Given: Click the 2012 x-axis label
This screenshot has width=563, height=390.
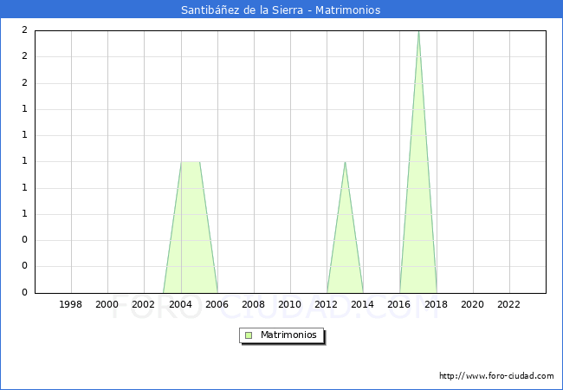Looking at the screenshot, I should pyautogui.click(x=326, y=304).
